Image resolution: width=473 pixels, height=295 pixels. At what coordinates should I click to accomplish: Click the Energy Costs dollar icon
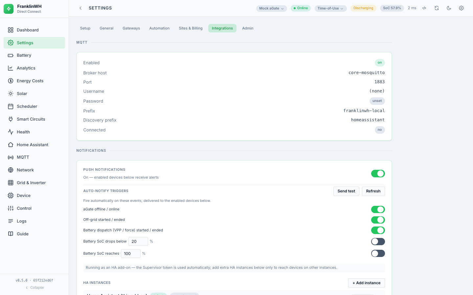pos(11,81)
